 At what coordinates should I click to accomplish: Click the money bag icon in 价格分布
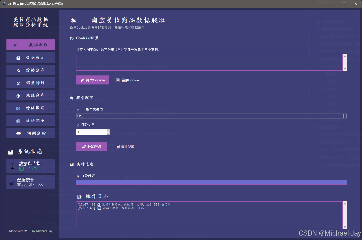pos(18,71)
